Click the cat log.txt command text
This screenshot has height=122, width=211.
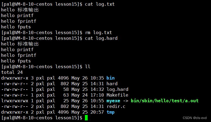[100, 4]
